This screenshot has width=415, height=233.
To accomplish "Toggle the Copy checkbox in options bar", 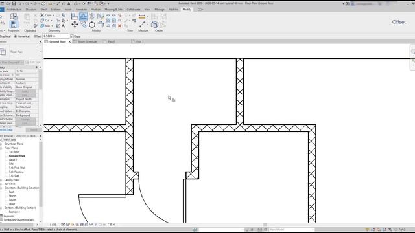I will pyautogui.click(x=72, y=36).
